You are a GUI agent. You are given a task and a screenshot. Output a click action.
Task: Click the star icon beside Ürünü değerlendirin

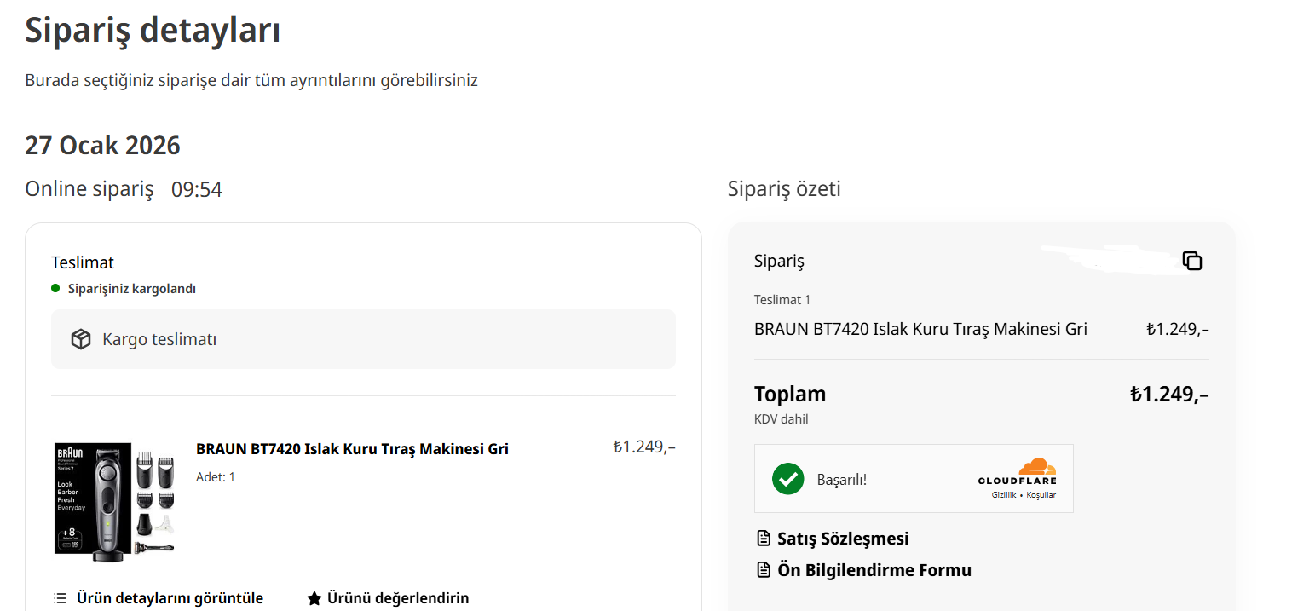[314, 598]
